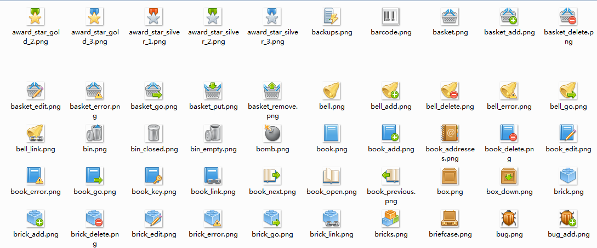This screenshot has width=597, height=248.
Task: Select the award_star_silver_2.png icon
Action: click(213, 16)
